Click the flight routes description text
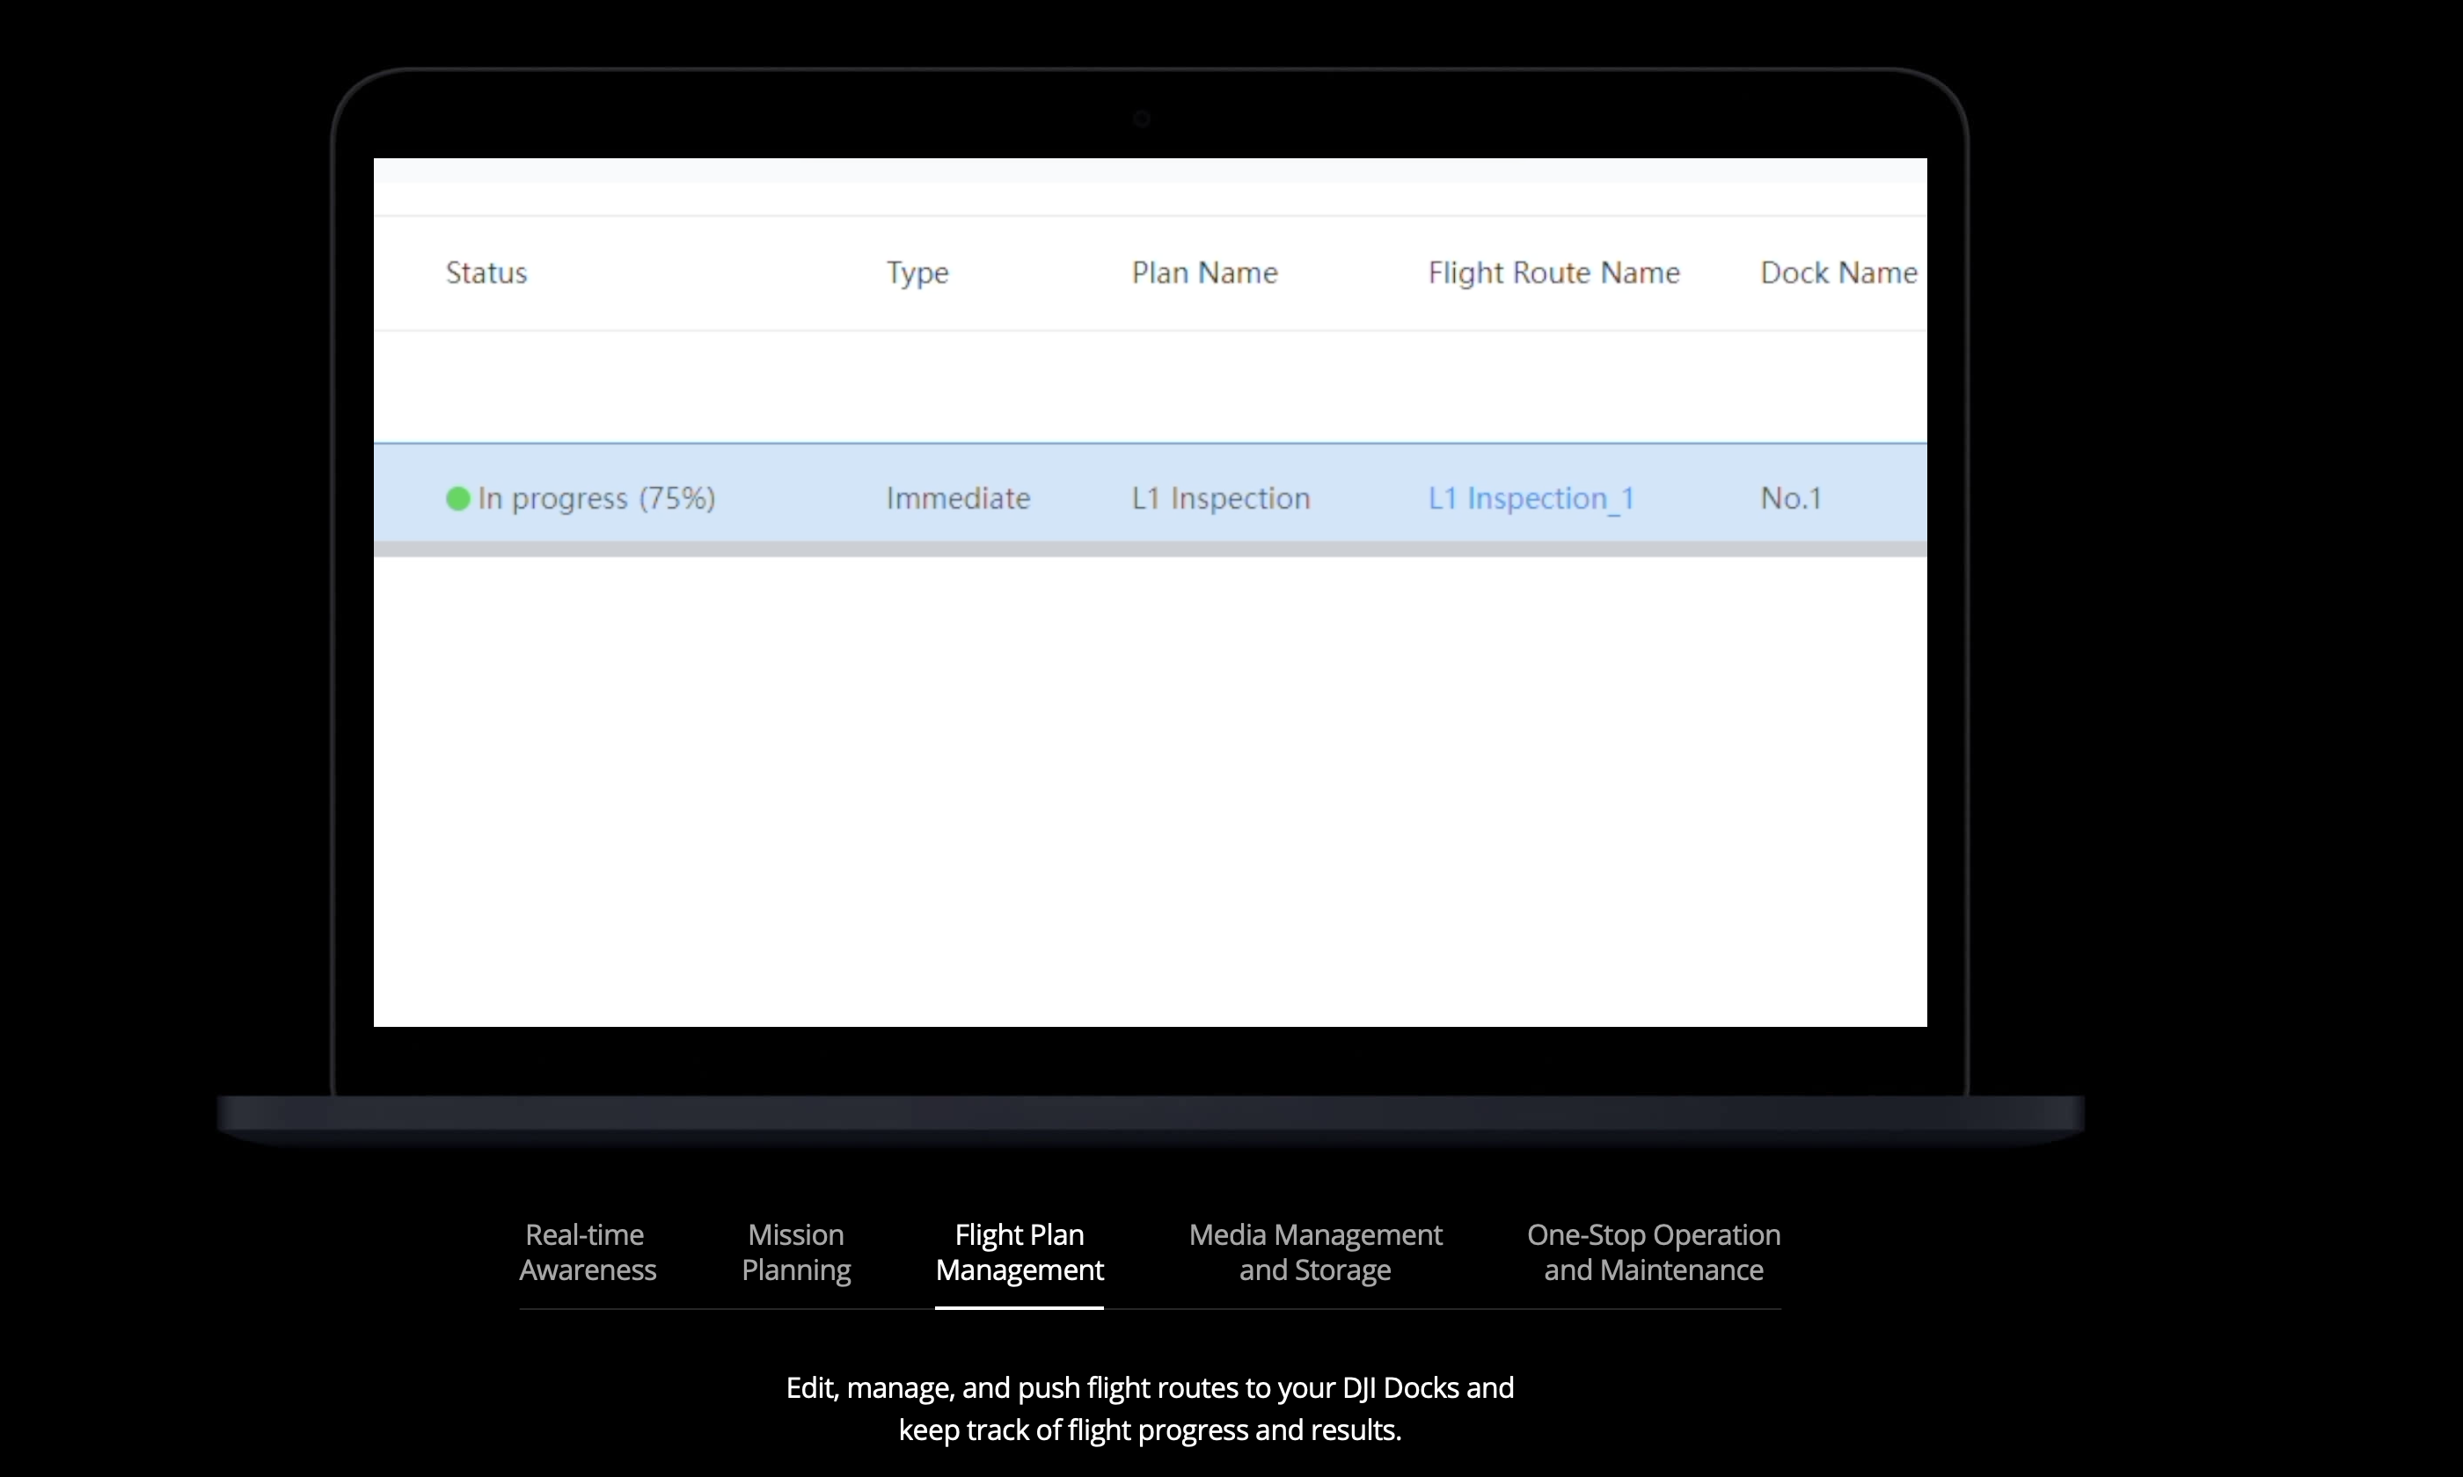The image size is (2463, 1477). (1150, 1408)
